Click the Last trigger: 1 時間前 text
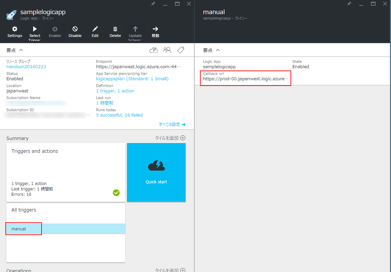Image resolution: width=391 pixels, height=272 pixels. coord(32,189)
